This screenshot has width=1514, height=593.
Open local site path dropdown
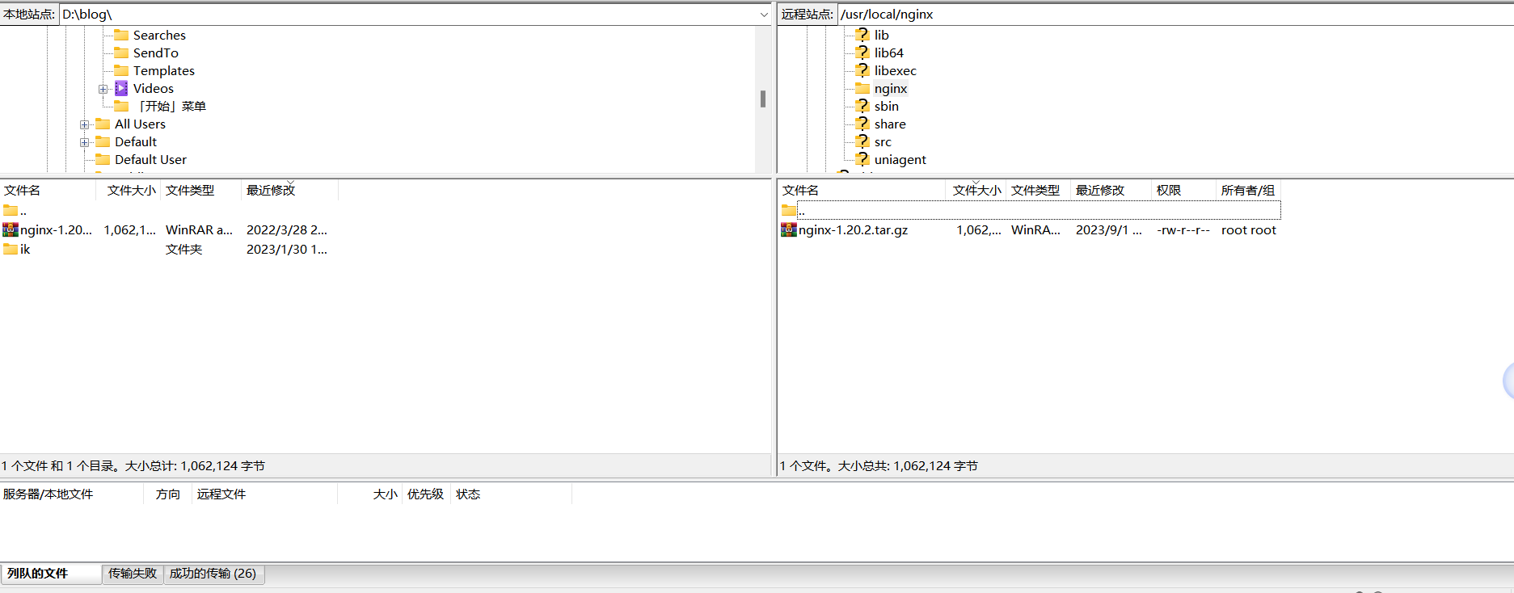coord(764,15)
